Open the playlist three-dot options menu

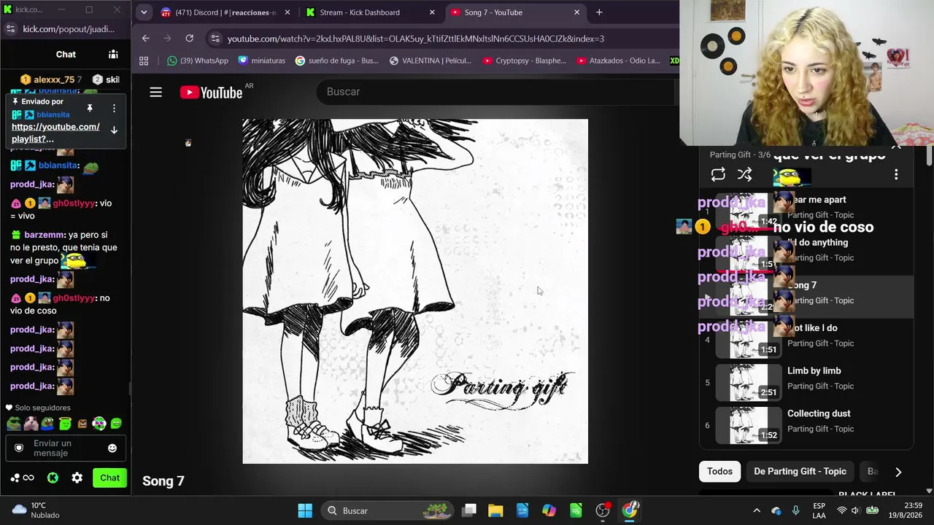[896, 174]
